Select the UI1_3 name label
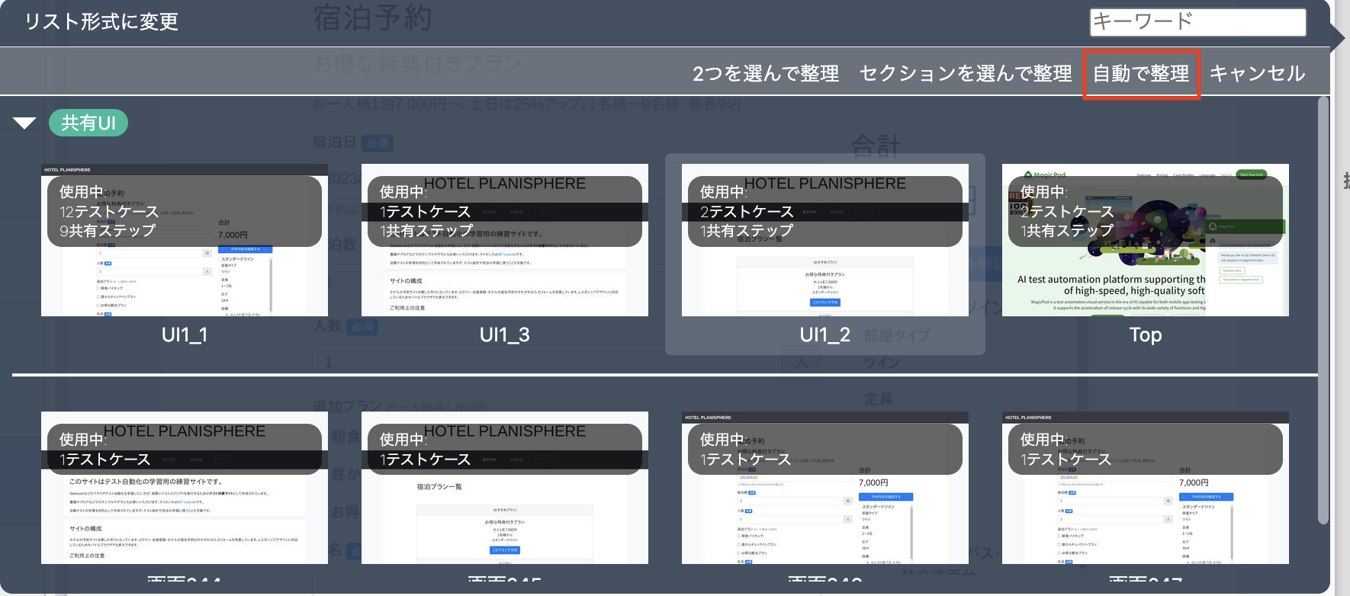Image resolution: width=1350 pixels, height=596 pixels. pos(505,335)
